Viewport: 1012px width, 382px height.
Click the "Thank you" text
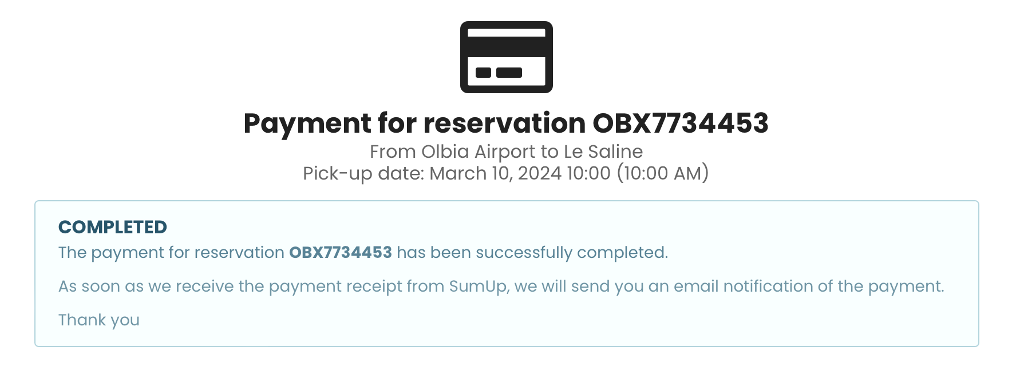pos(99,320)
